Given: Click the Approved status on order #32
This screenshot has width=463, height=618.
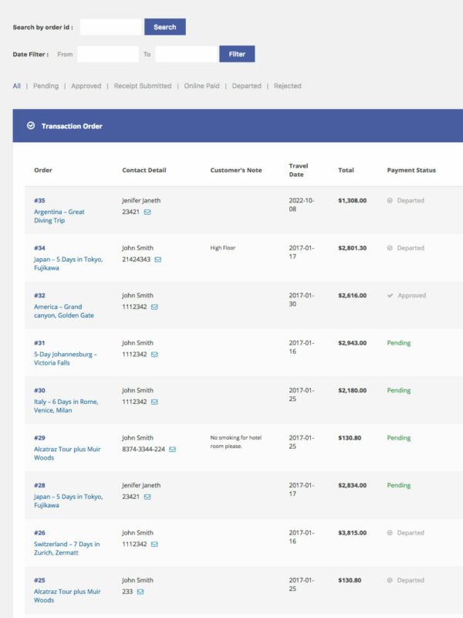Looking at the screenshot, I should coord(411,296).
